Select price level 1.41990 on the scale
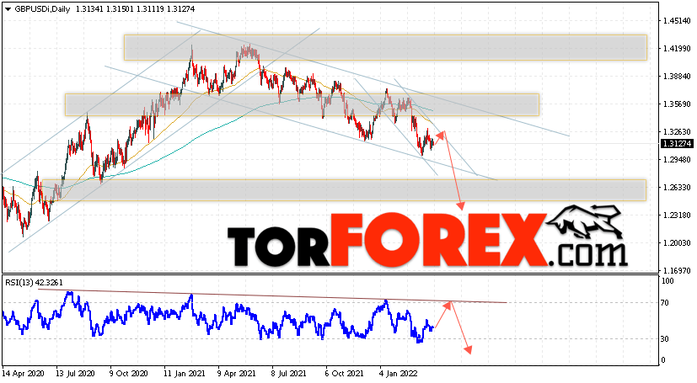Image resolution: width=697 pixels, height=383 pixels. tap(677, 48)
